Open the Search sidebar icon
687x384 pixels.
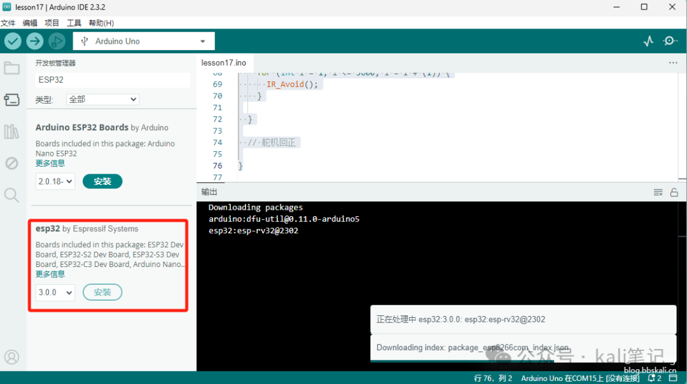12,195
